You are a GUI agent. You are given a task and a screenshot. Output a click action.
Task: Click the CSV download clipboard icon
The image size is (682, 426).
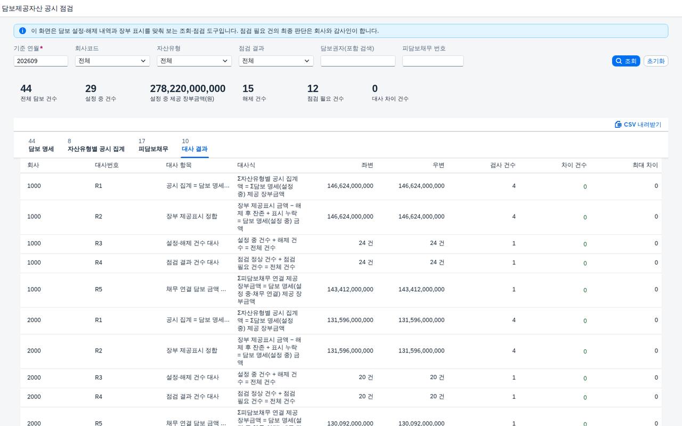point(618,125)
